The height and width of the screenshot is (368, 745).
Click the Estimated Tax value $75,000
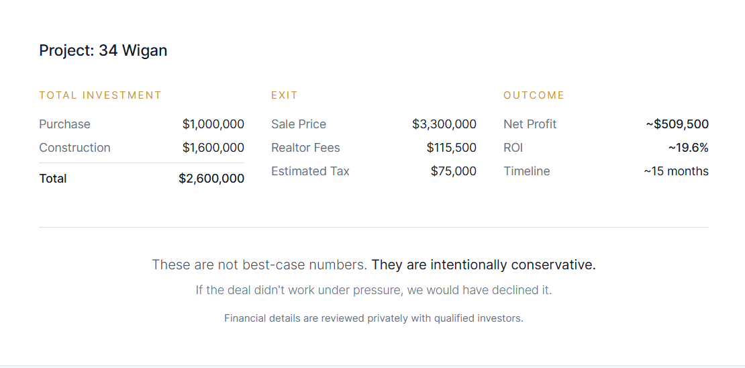point(454,171)
